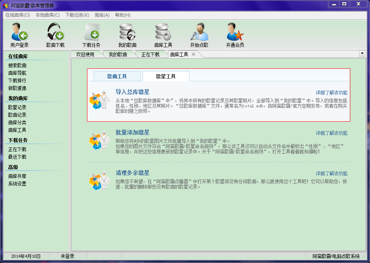370x263 pixels.
Task: Select 下载排行 in sidebar
Action: tap(17, 80)
